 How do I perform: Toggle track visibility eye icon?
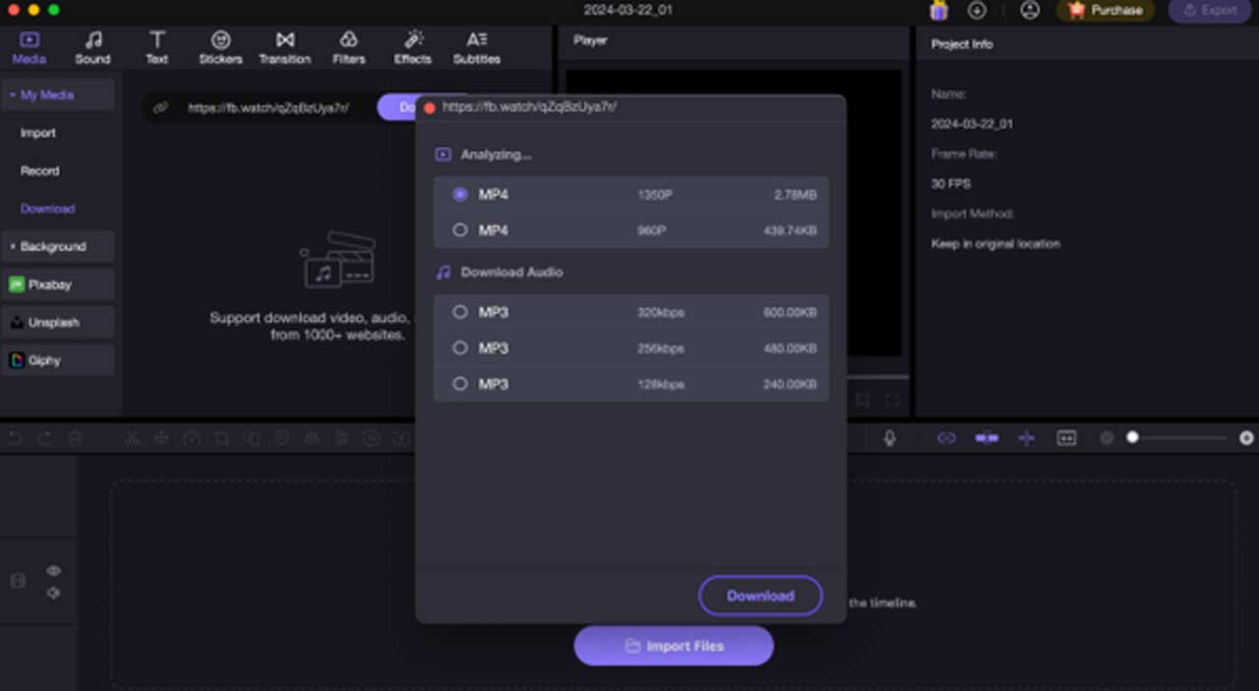[53, 571]
